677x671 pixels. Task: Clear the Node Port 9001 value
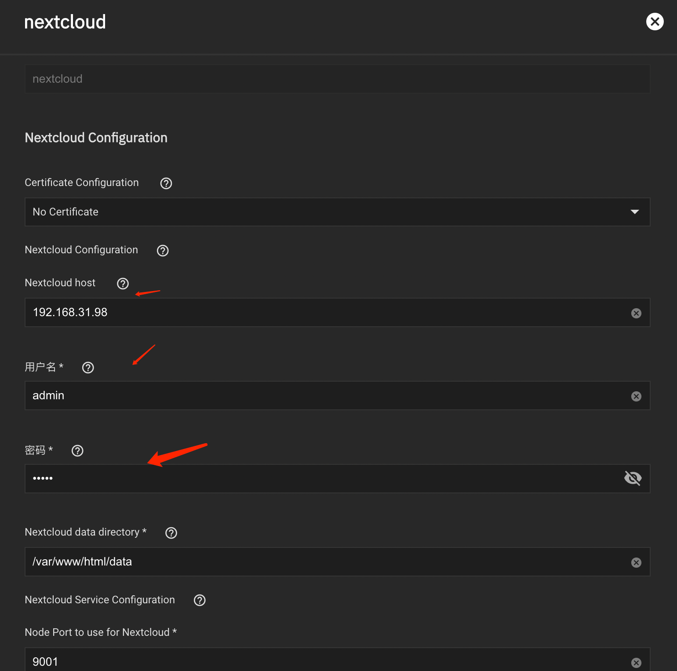(x=636, y=663)
